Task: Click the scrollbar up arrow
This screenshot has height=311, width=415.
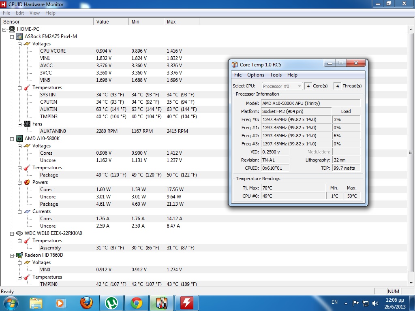Action: click(411, 29)
